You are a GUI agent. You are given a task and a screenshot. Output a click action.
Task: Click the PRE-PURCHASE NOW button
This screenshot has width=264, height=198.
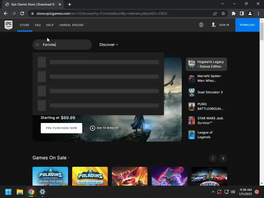61,128
